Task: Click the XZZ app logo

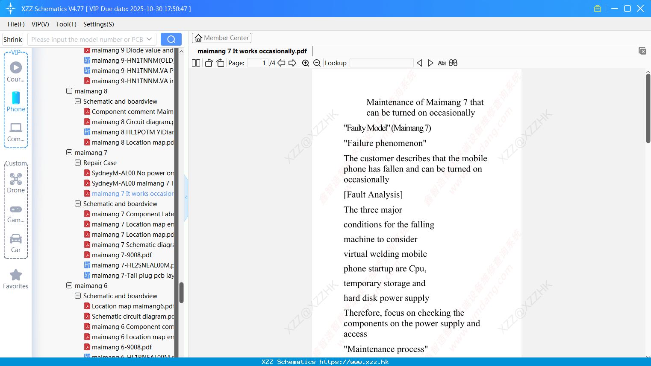Action: [11, 9]
